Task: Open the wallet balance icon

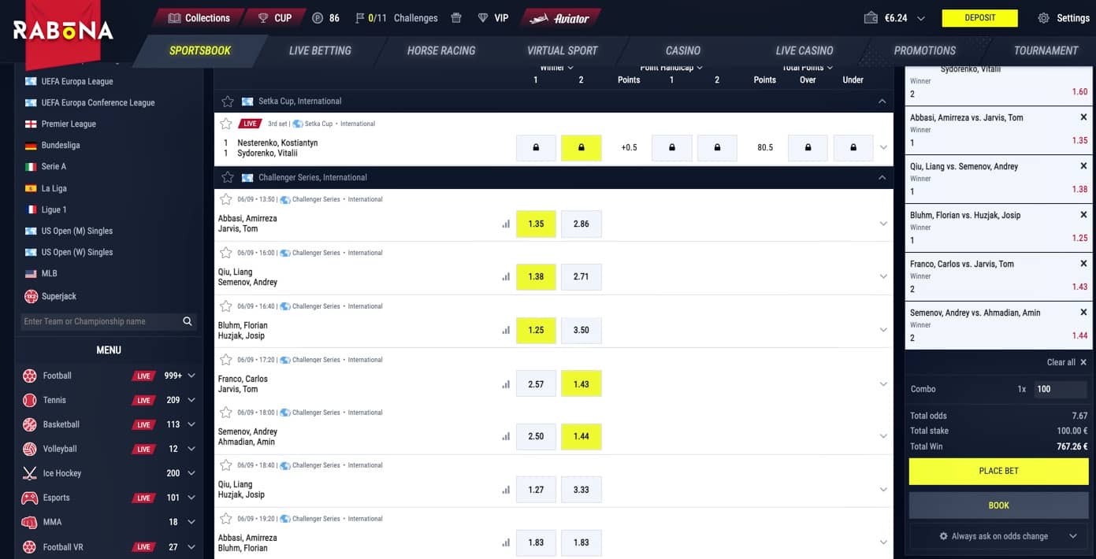Action: [871, 18]
